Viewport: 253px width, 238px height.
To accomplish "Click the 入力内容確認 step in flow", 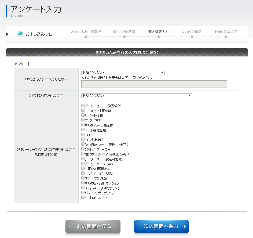I will (x=191, y=32).
